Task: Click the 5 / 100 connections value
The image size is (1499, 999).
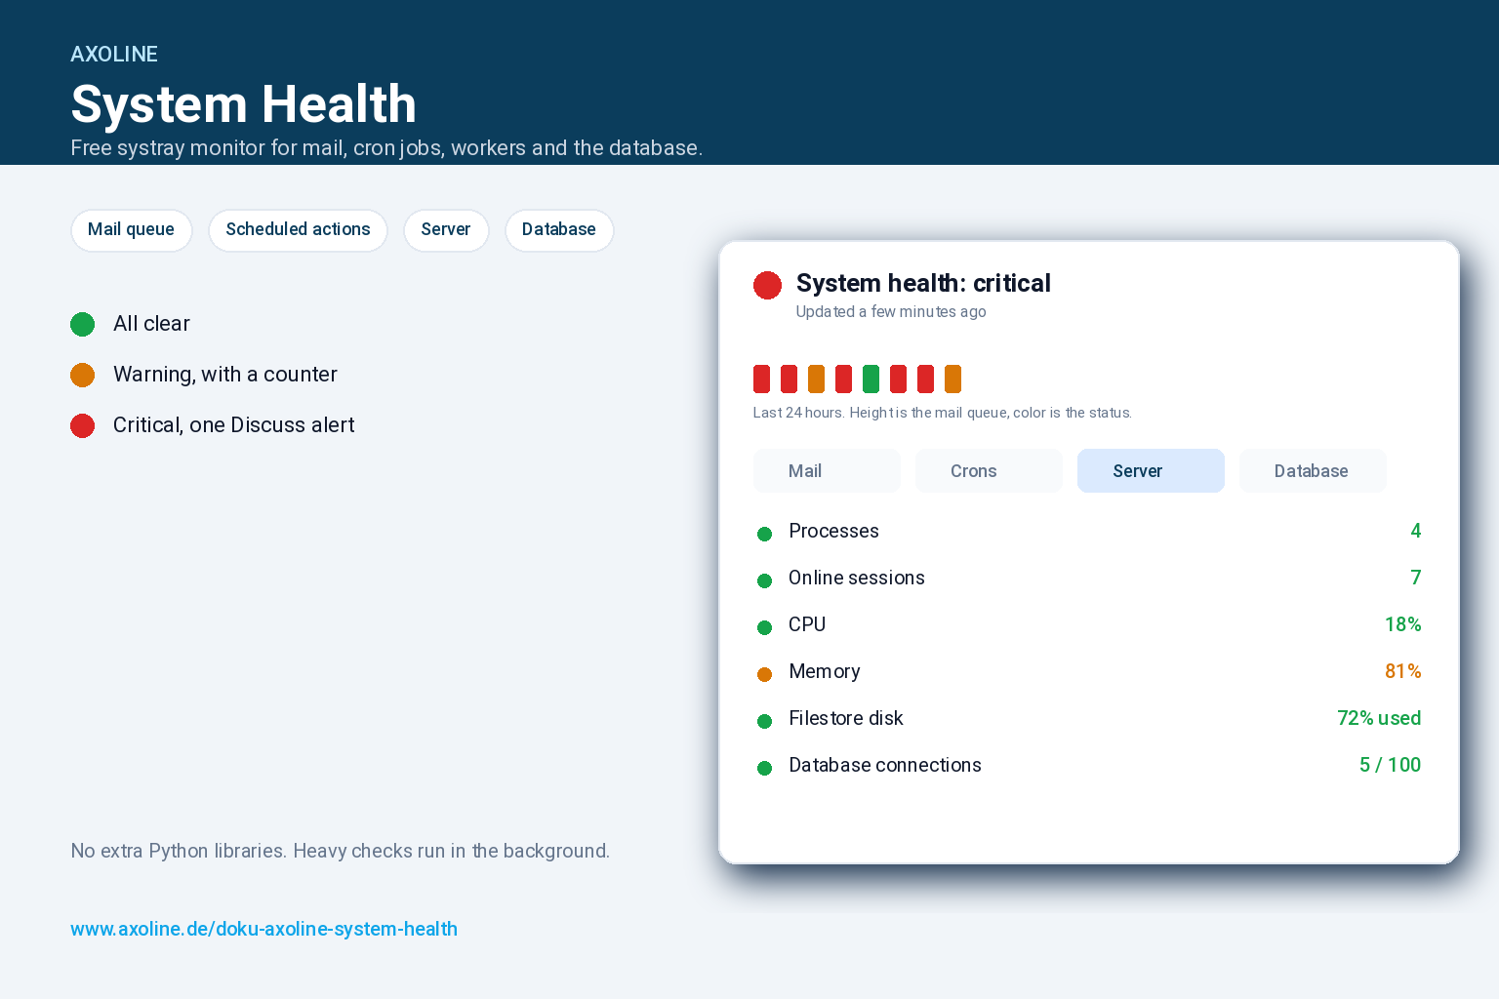Action: [1390, 765]
